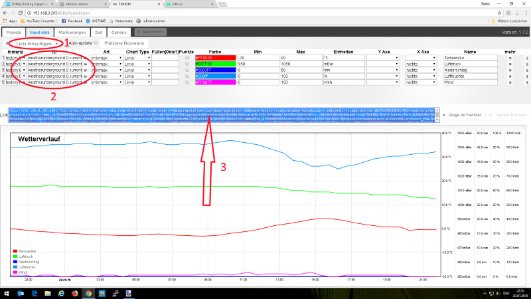The height and width of the screenshot is (299, 531).
Task: Open more settings for the Temperatur line
Action: 510,58
